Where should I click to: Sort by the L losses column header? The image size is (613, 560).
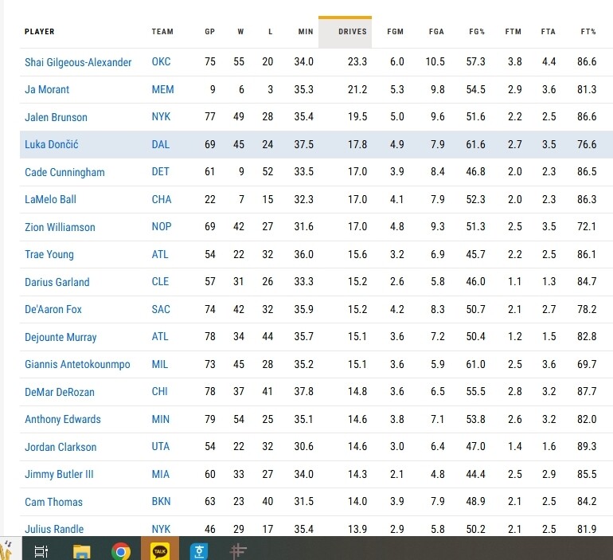pos(270,32)
